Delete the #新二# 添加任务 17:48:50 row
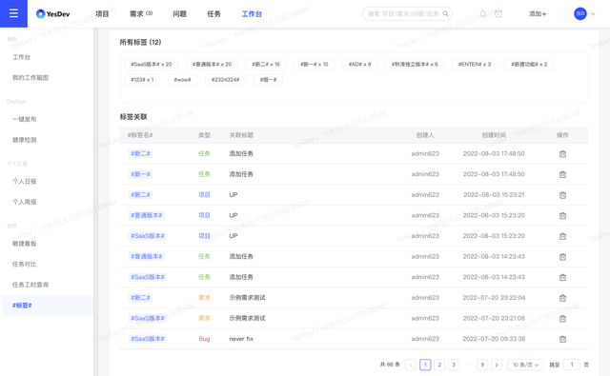This screenshot has height=376, width=610. (562, 154)
